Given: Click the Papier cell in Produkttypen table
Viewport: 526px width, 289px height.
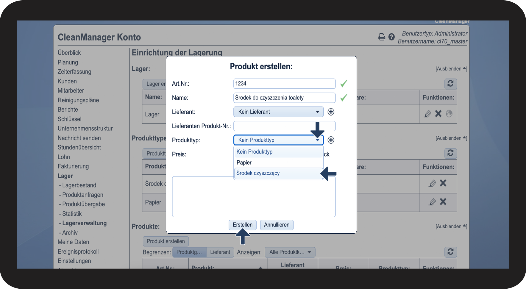Looking at the screenshot, I should (x=153, y=202).
